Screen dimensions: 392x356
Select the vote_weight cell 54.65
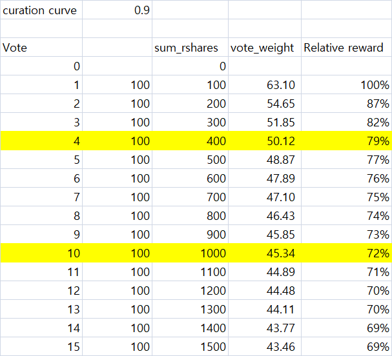pyautogui.click(x=265, y=104)
